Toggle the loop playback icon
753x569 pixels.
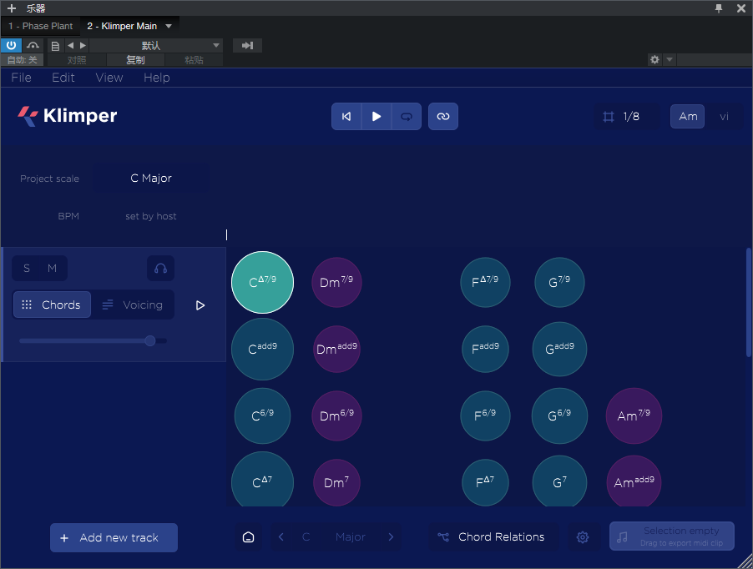click(407, 117)
